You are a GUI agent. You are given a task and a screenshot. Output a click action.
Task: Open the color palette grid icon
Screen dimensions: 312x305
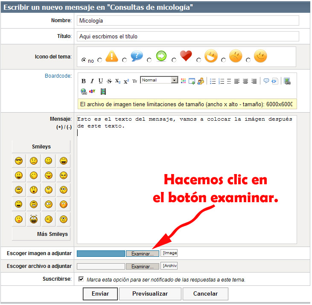coord(184,81)
